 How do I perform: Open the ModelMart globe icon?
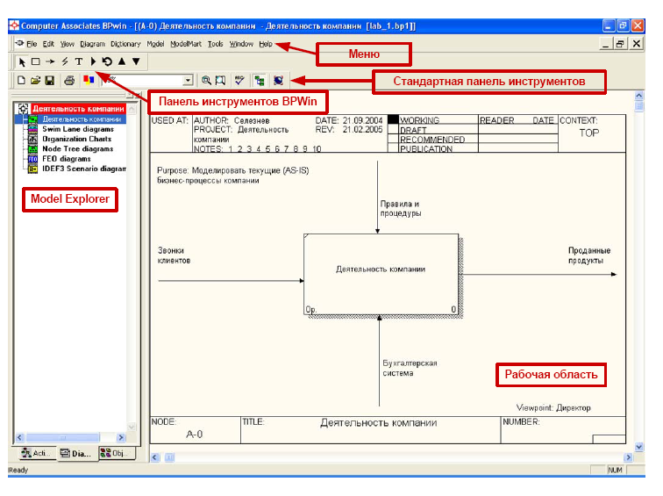278,81
